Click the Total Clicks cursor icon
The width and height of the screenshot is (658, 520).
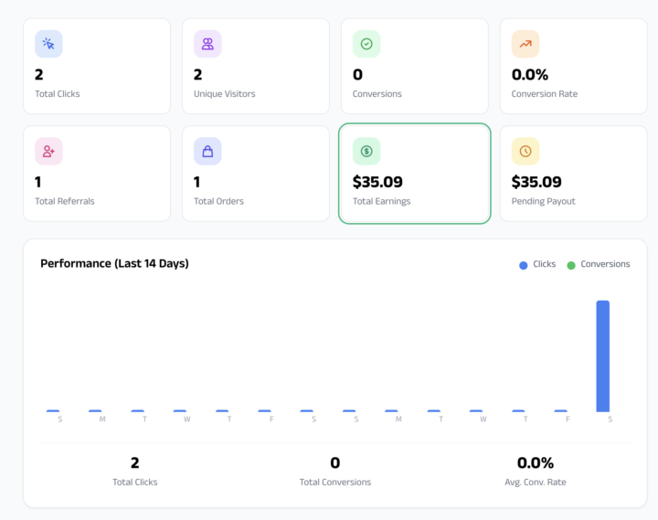(x=48, y=44)
